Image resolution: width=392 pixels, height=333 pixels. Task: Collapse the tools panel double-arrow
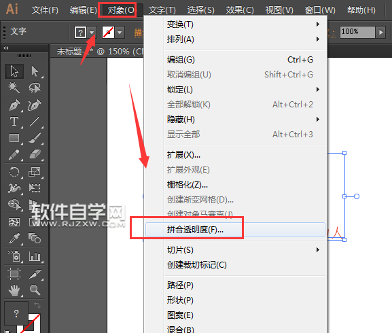pyautogui.click(x=5, y=48)
